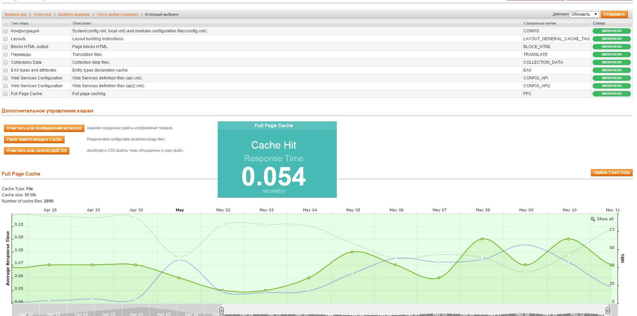Select the Full Page Cache row checkbox
Image resolution: width=637 pixels, height=316 pixels.
(x=5, y=94)
